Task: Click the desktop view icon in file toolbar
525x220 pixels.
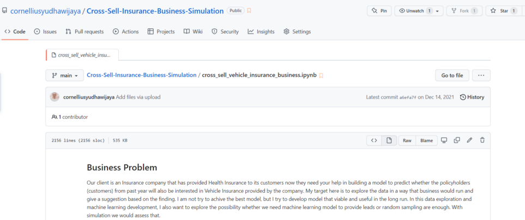Action: (x=444, y=140)
